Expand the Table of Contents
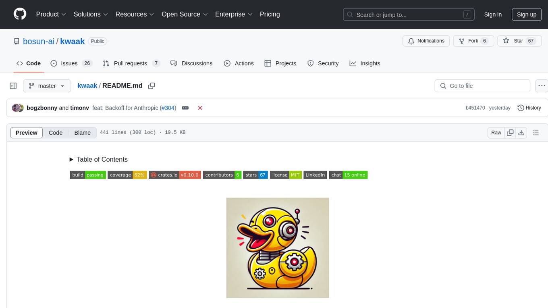This screenshot has width=548, height=308. point(99,159)
